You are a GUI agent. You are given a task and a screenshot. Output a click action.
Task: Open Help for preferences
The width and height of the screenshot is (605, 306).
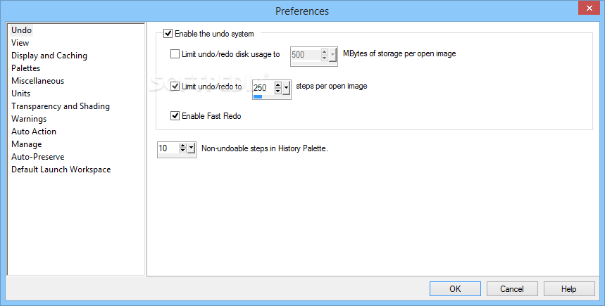569,288
